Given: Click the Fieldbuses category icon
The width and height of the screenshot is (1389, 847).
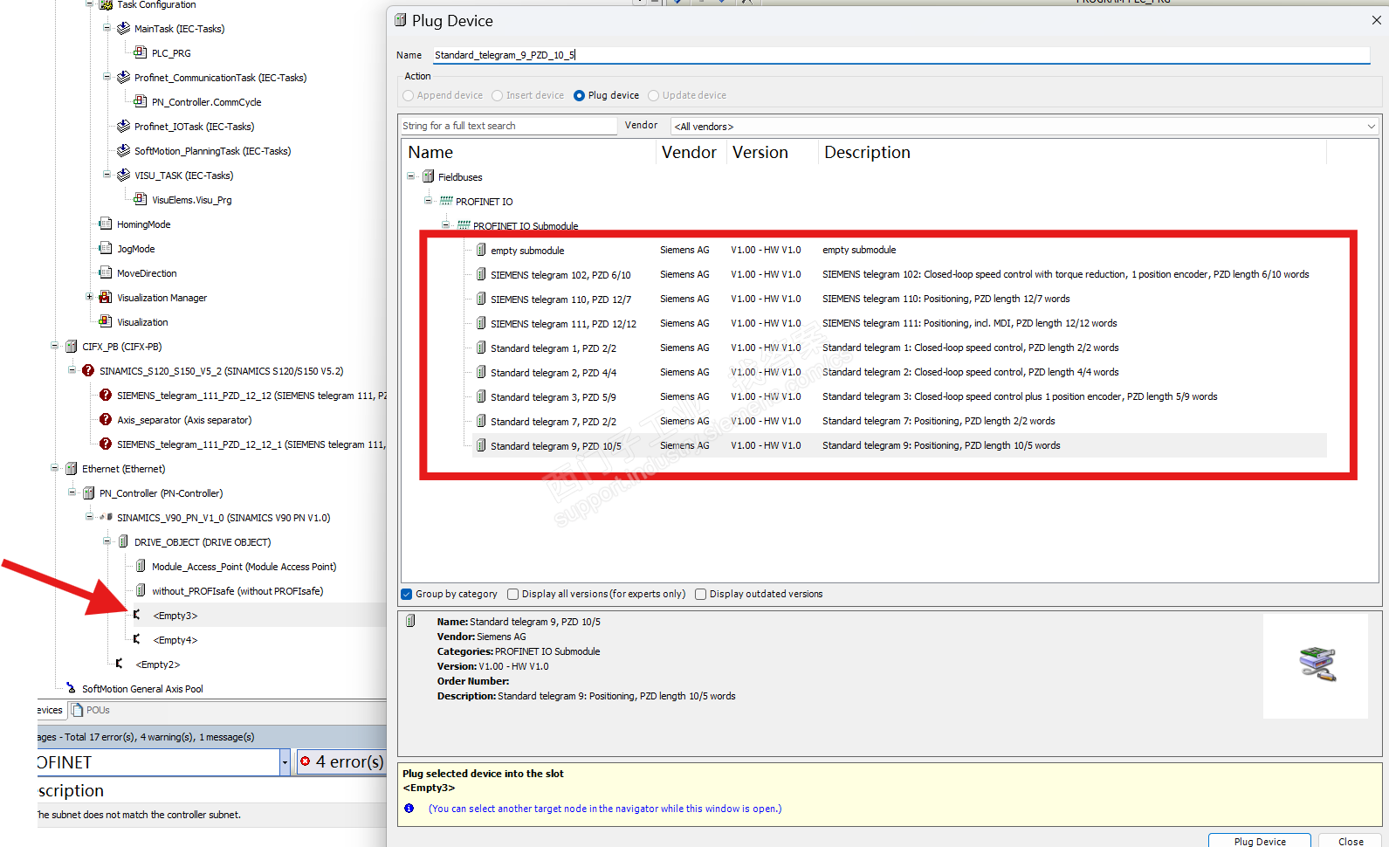Looking at the screenshot, I should point(429,177).
